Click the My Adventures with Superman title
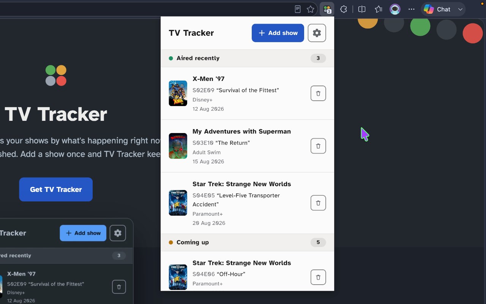The image size is (486, 304). tap(241, 131)
